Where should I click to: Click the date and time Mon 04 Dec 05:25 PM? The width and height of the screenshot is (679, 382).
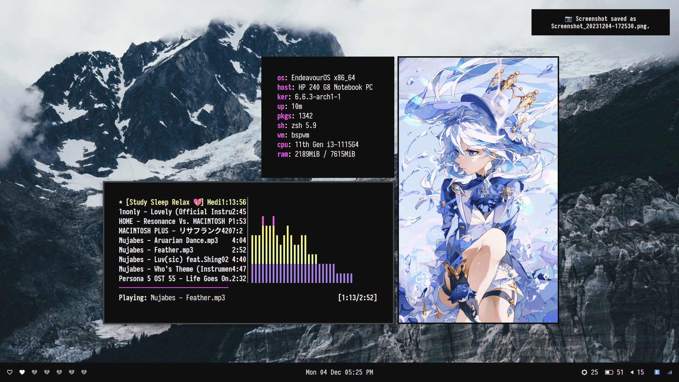[339, 372]
